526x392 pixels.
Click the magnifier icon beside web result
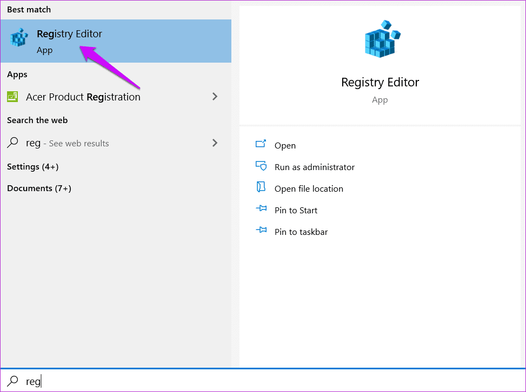[x=13, y=143]
